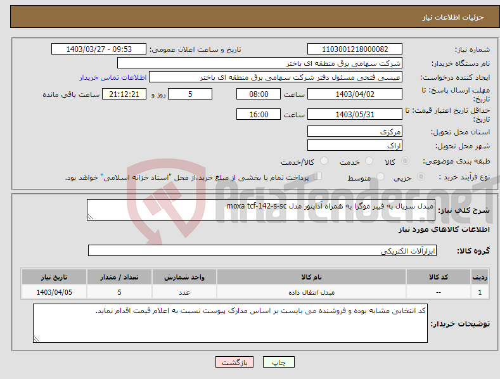Click the گروه کالا field ابزارآلات الکتریکی

262,251
